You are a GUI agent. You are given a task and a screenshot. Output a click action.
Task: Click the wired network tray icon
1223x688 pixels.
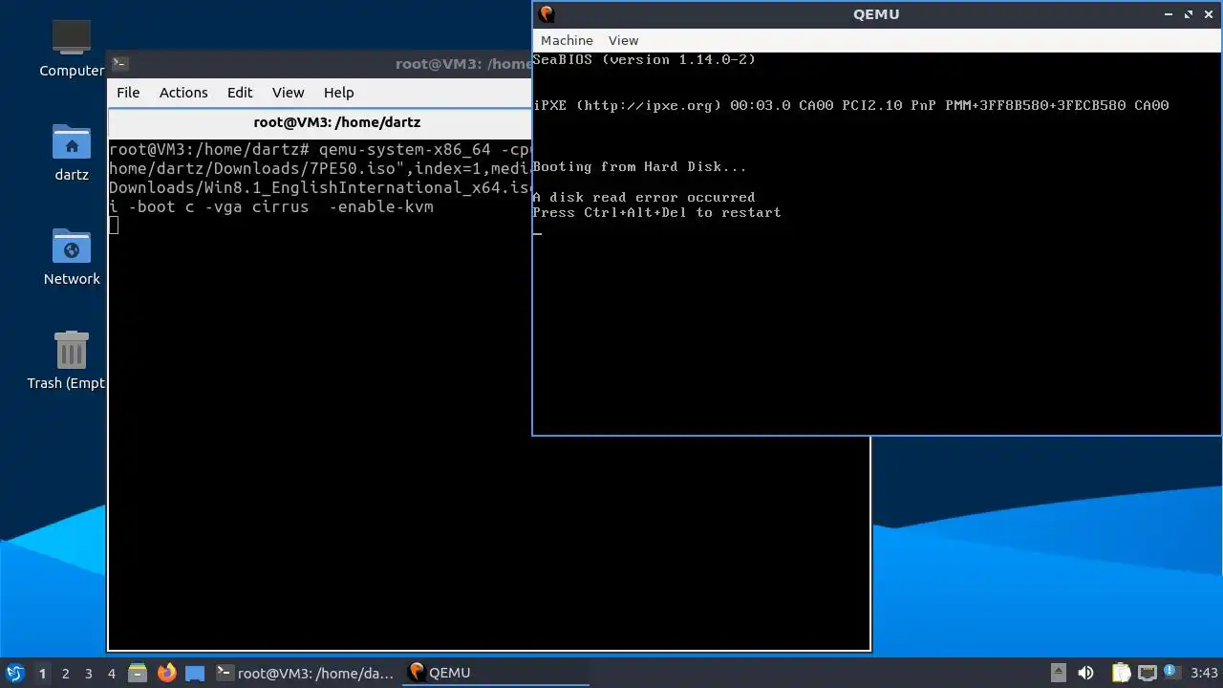pos(1147,673)
